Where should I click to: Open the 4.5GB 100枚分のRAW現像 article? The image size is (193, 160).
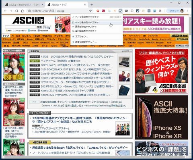[77, 56]
